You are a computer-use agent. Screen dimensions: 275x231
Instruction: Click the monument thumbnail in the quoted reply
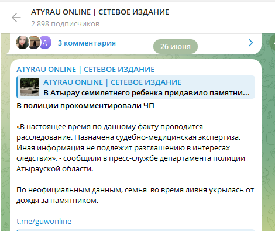[x=30, y=87]
